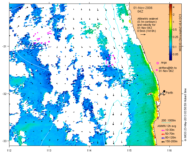Click the latitude axis label -33

(4, 141)
